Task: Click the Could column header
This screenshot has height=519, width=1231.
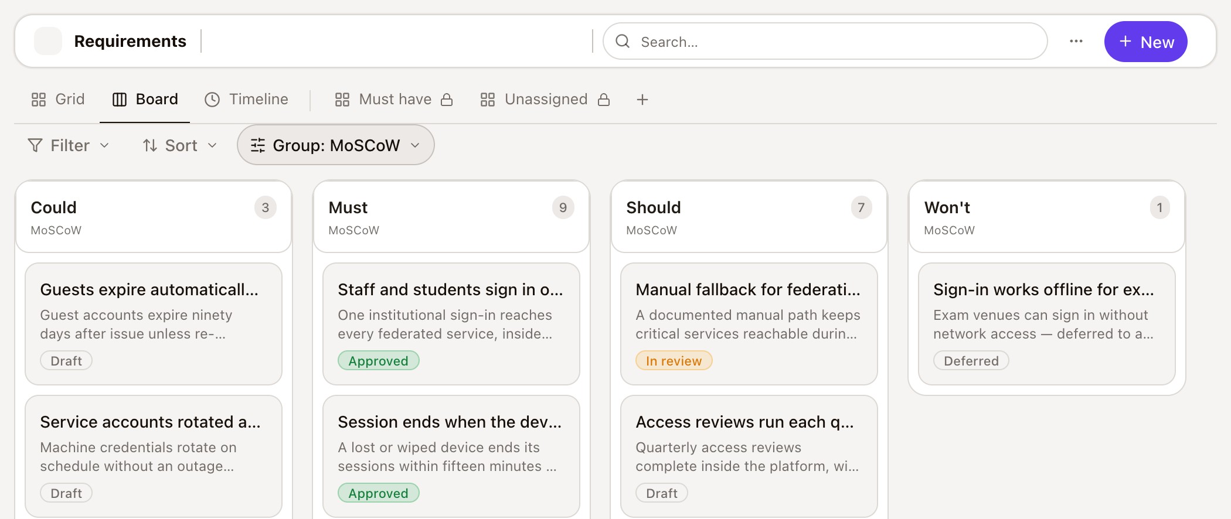Action: [154, 217]
